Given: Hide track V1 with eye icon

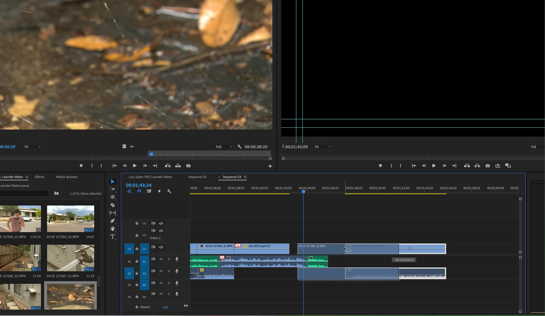Looking at the screenshot, I should point(161,247).
